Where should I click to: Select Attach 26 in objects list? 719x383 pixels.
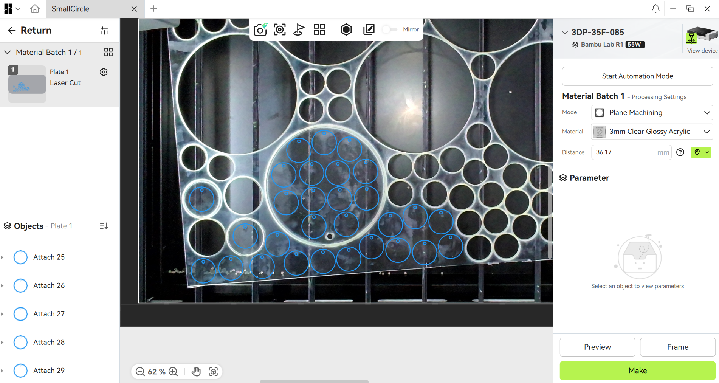[x=60, y=285]
